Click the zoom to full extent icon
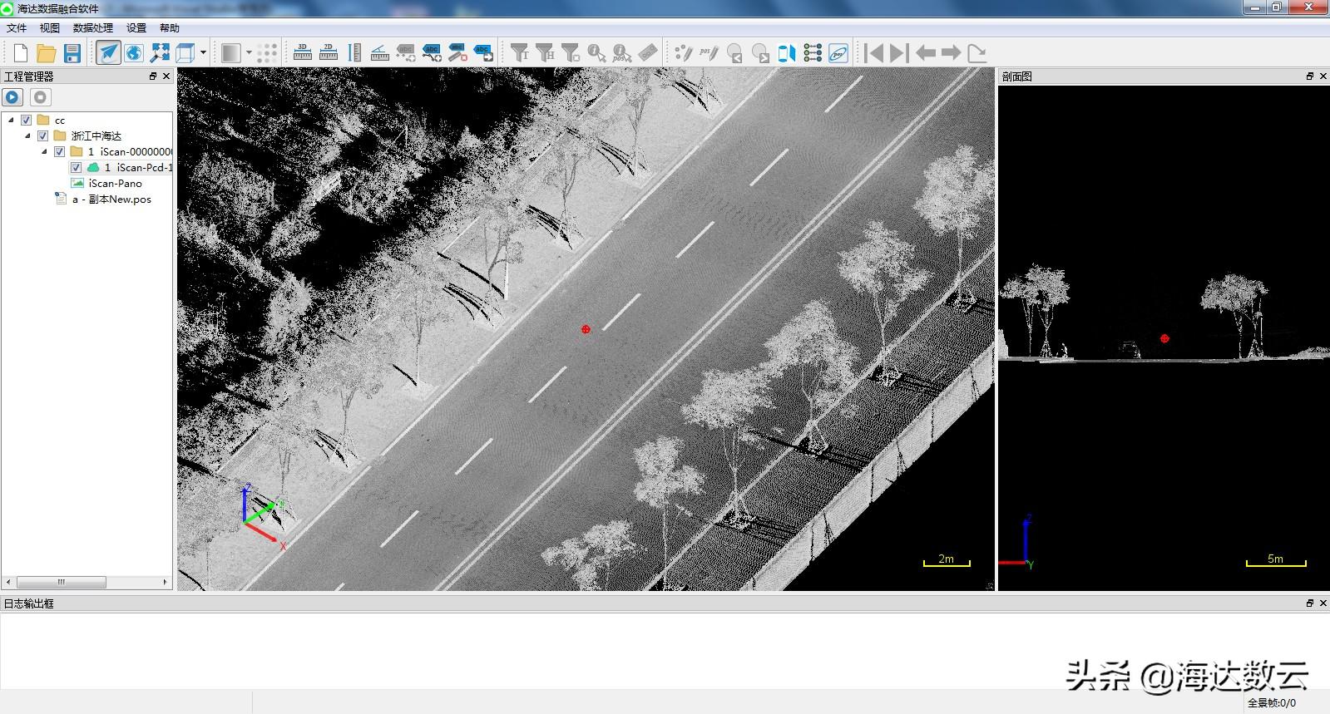Screen dimensions: 1330x714 click(160, 53)
